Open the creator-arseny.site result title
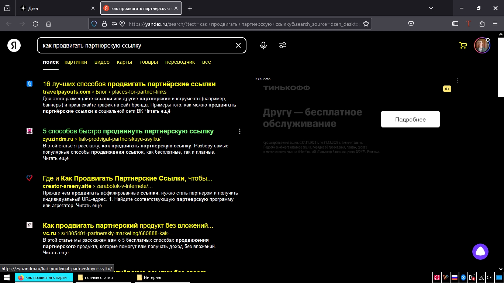The height and width of the screenshot is (283, 504). [x=128, y=178]
